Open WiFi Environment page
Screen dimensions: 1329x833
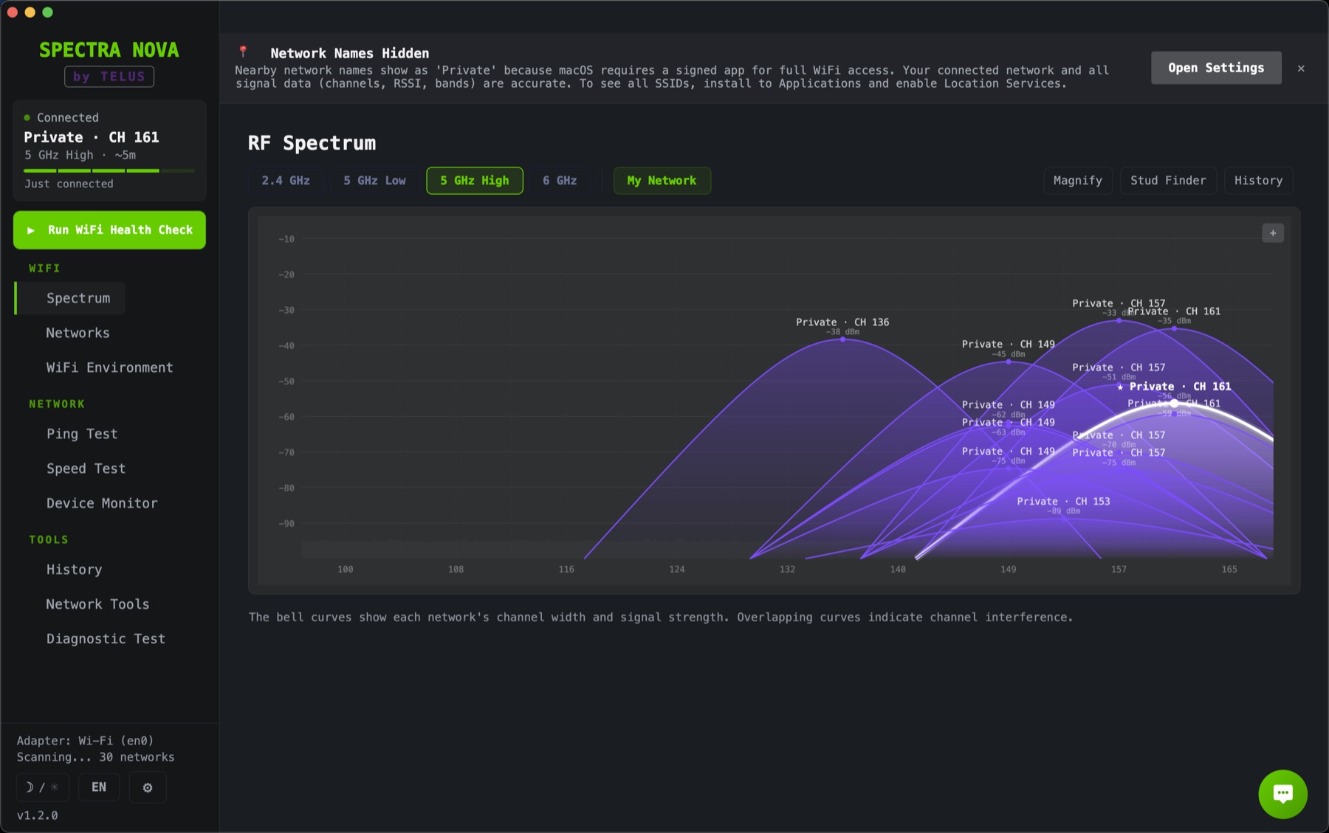(109, 367)
